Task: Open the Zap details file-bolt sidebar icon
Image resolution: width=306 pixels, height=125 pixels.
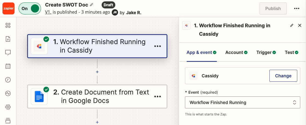Action: 8,39
